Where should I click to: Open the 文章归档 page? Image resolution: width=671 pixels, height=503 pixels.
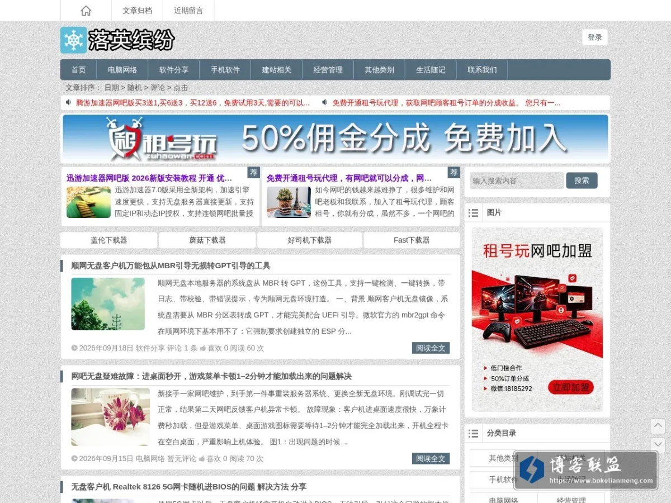click(x=137, y=11)
